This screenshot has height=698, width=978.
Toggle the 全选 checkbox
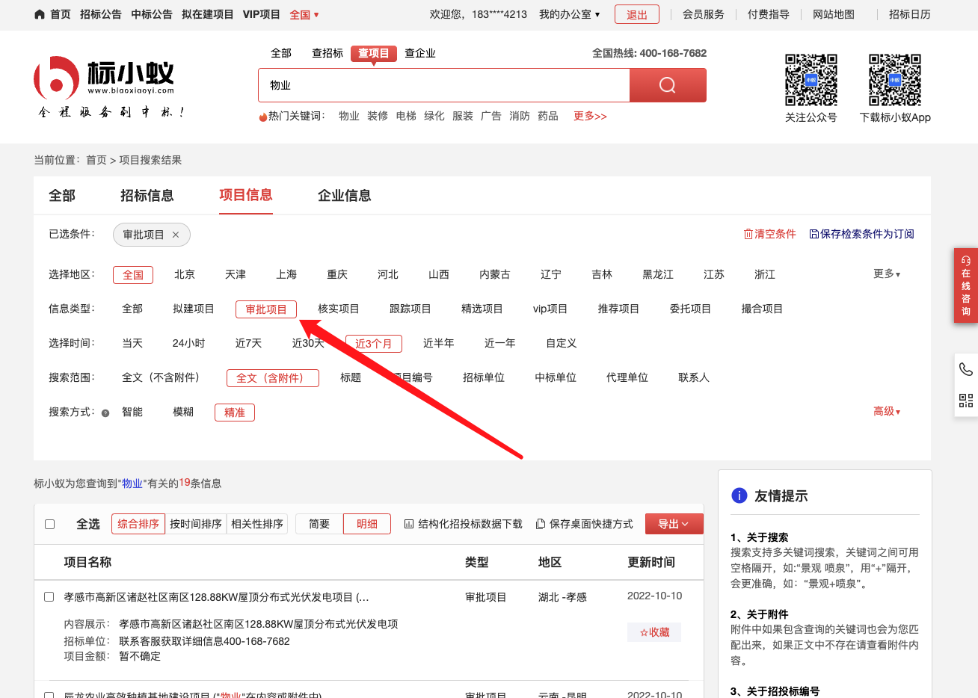pos(50,524)
